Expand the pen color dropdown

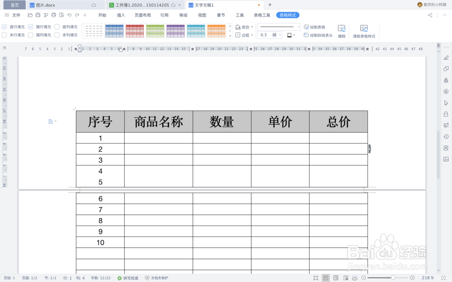(293, 34)
